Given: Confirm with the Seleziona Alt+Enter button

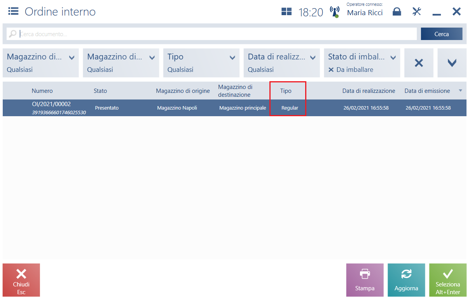Looking at the screenshot, I should [448, 280].
